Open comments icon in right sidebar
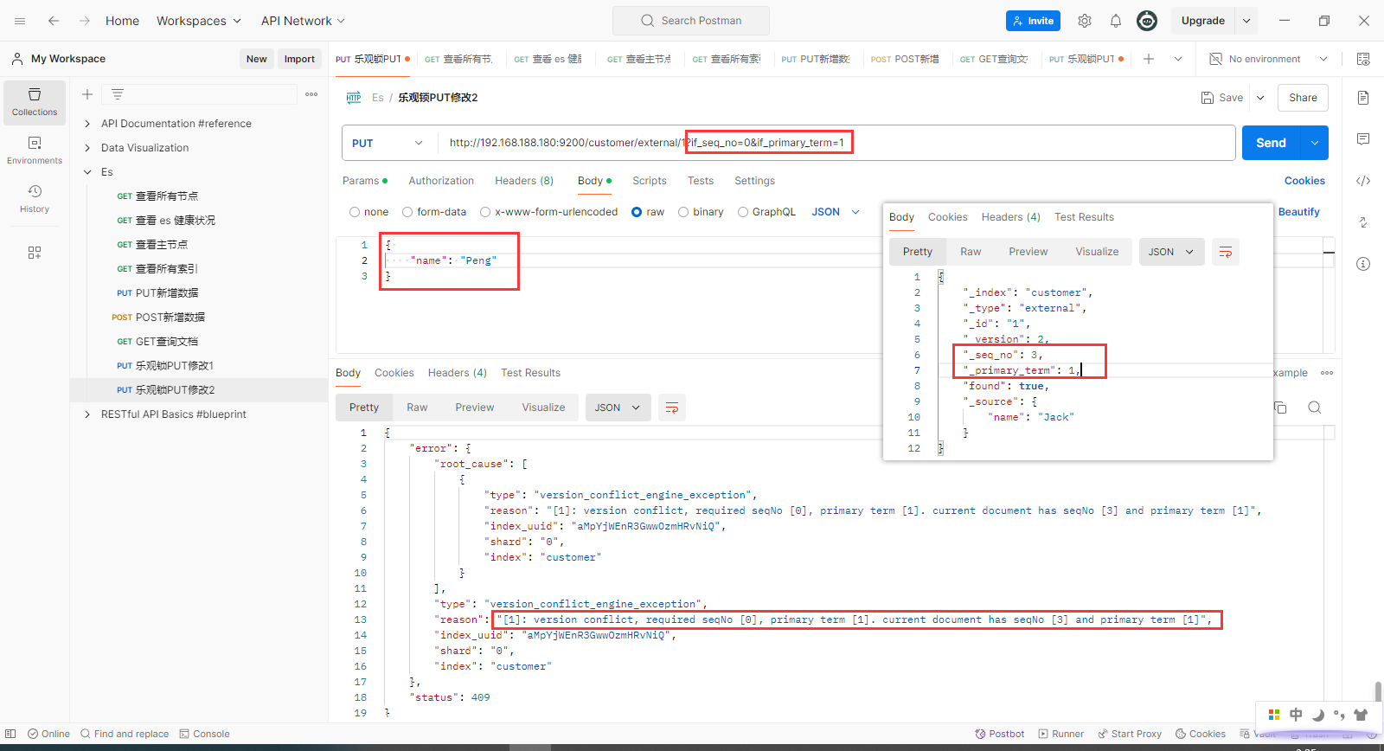Screen dimensions: 1384x751 [1363, 139]
